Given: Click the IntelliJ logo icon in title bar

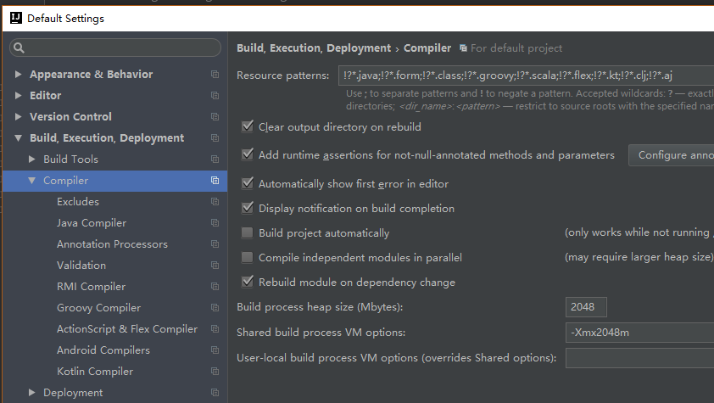Looking at the screenshot, I should [14, 18].
